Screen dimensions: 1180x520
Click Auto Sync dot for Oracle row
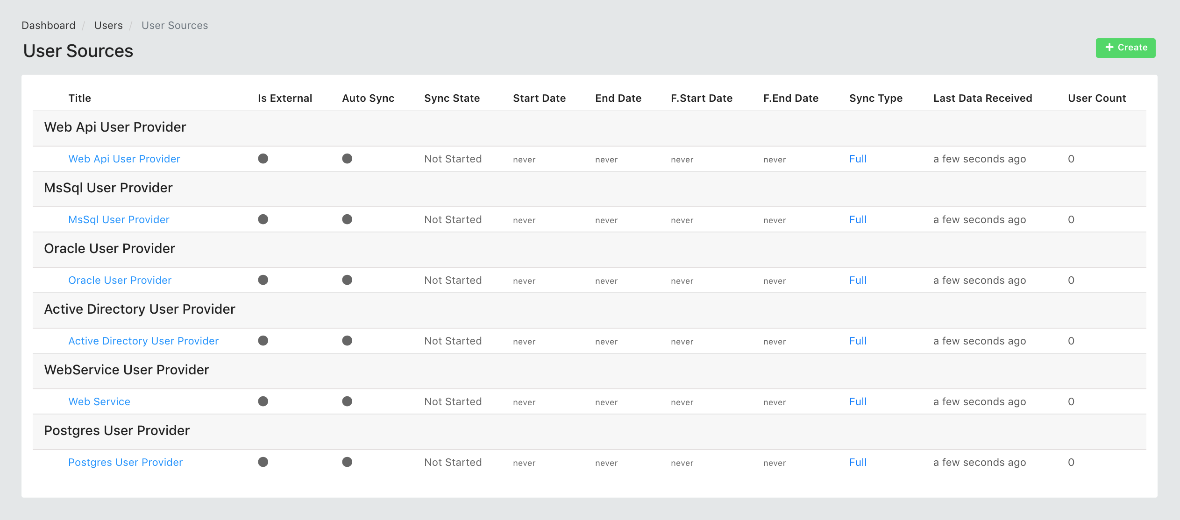click(347, 280)
